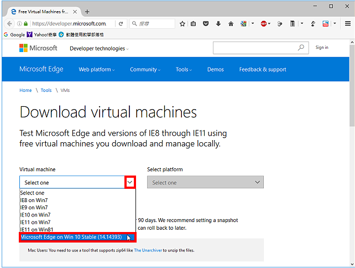Expand the Web platform menu

click(x=97, y=69)
